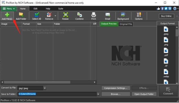This screenshot has width=179, height=103.
Task: Click the Folder column header
Action: (x=72, y=24)
